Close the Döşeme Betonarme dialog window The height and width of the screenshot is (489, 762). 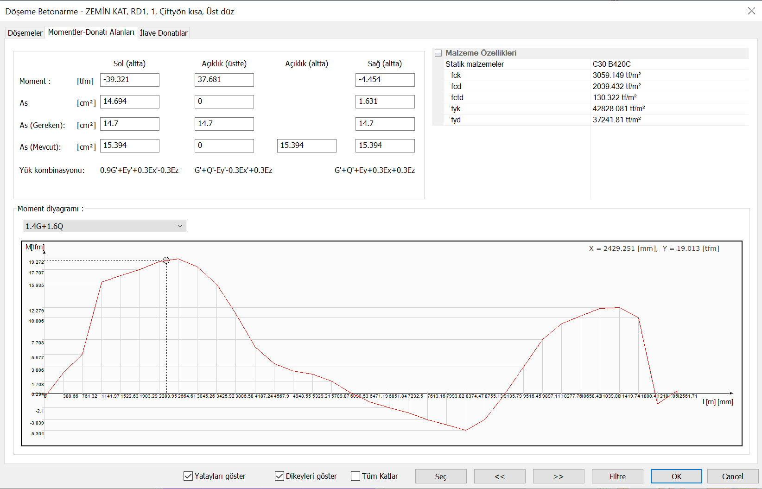pyautogui.click(x=751, y=11)
